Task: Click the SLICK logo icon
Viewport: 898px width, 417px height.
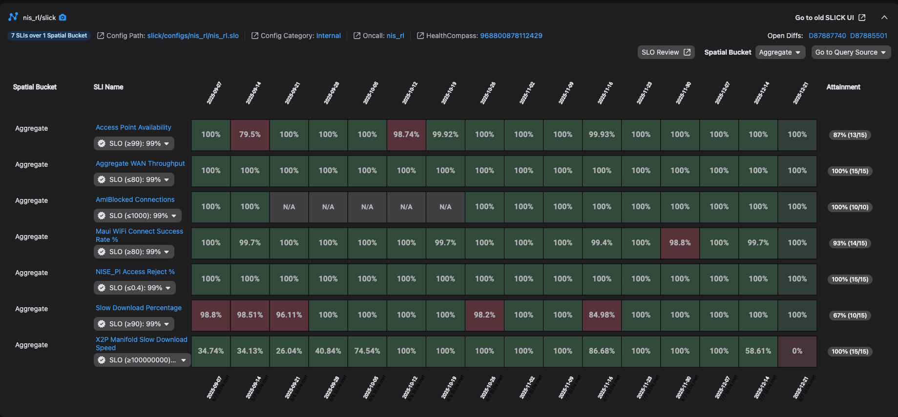Action: [x=13, y=17]
